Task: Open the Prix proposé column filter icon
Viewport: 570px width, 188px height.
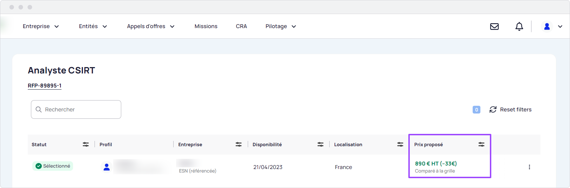Action: click(481, 144)
